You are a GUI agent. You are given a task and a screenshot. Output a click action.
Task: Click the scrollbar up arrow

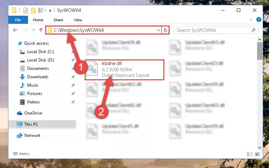tap(260, 39)
